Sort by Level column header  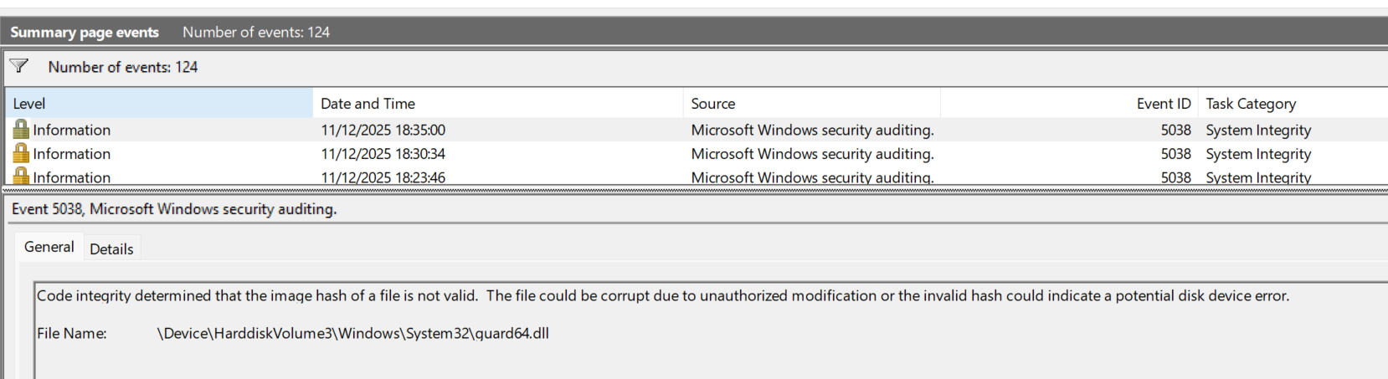pos(159,104)
